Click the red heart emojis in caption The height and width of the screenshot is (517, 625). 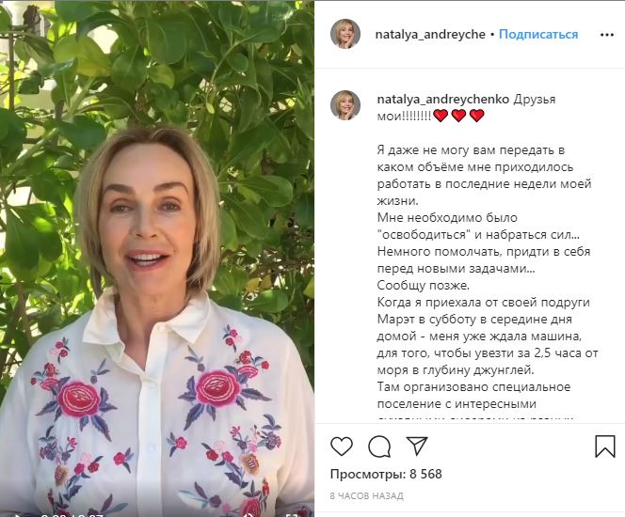(458, 116)
